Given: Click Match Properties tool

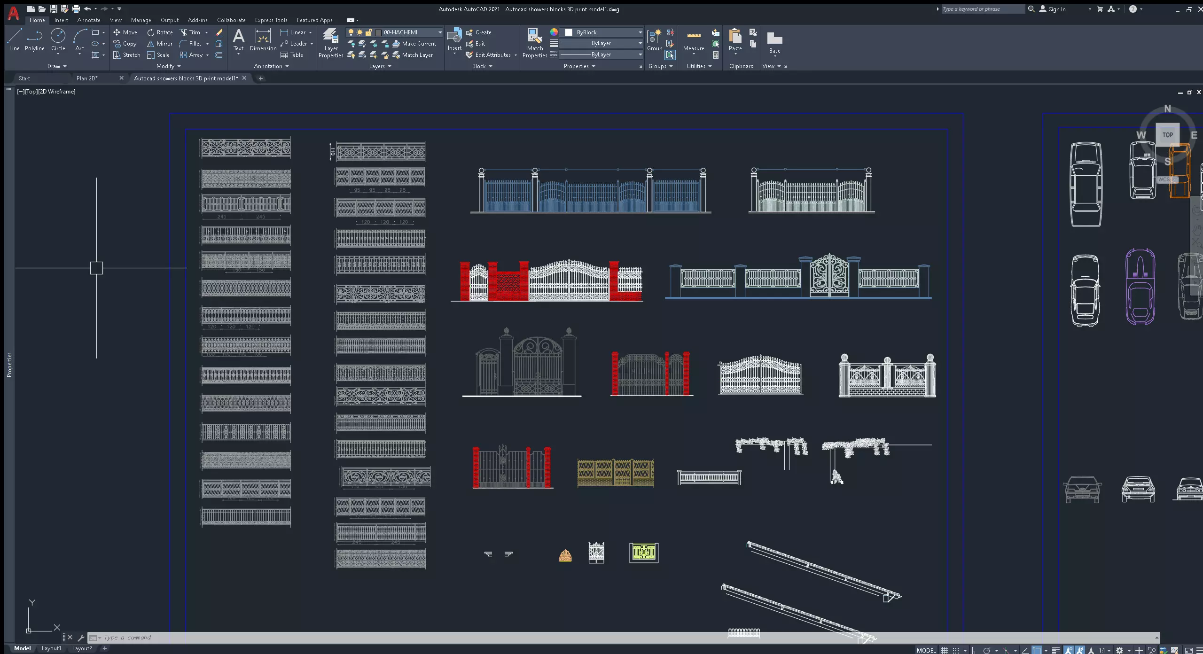Looking at the screenshot, I should [x=535, y=42].
